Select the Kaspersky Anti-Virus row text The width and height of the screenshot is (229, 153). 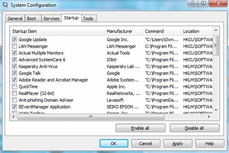pyautogui.click(x=38, y=66)
